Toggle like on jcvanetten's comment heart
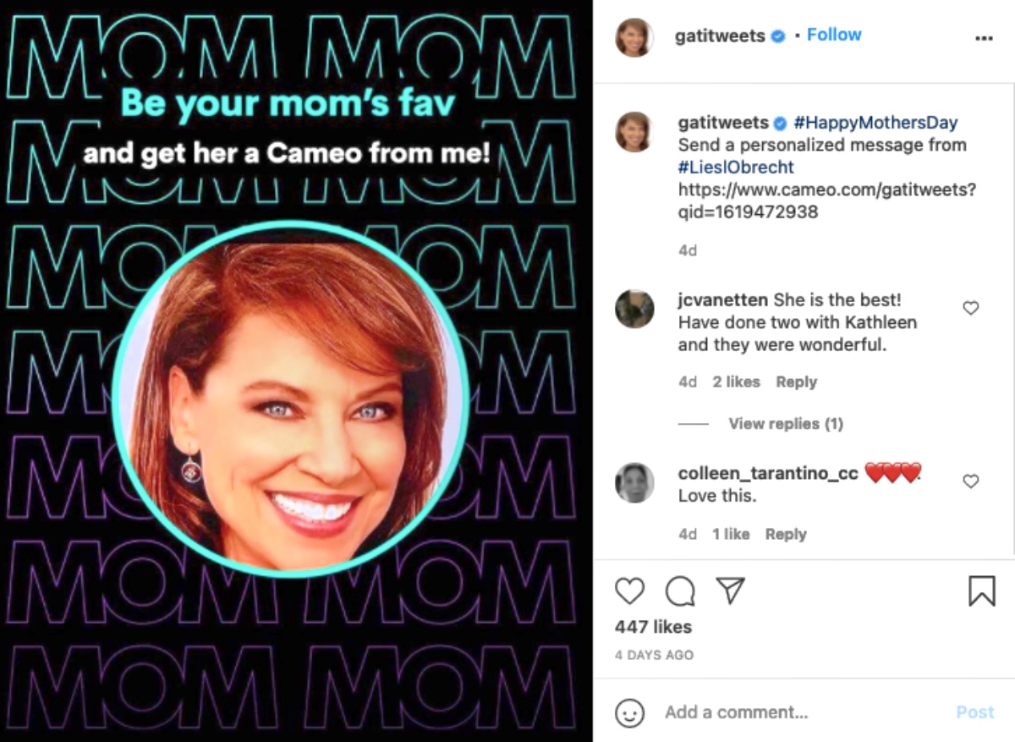The height and width of the screenshot is (742, 1015). point(970,308)
